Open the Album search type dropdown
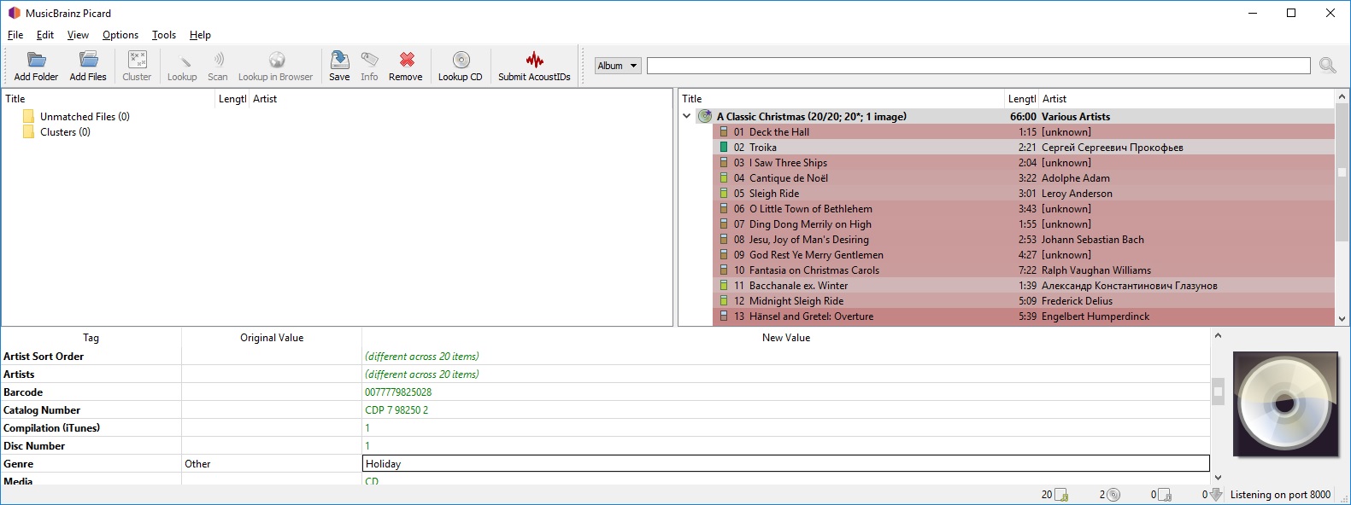This screenshot has width=1351, height=505. pos(618,66)
